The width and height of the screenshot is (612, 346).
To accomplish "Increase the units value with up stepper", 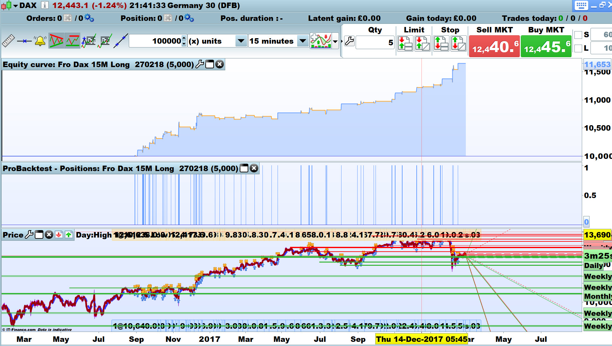I will 184,38.
